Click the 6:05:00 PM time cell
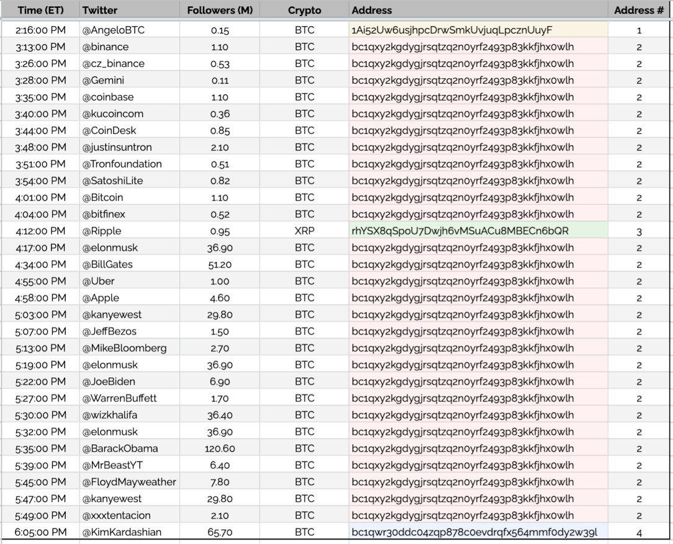This screenshot has height=544, width=673. coord(40,532)
